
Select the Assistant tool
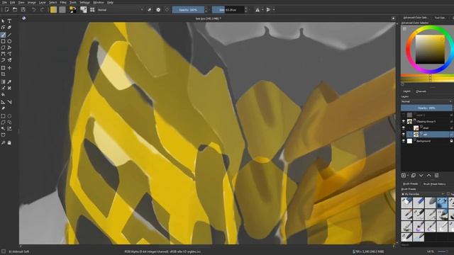(x=3, y=102)
